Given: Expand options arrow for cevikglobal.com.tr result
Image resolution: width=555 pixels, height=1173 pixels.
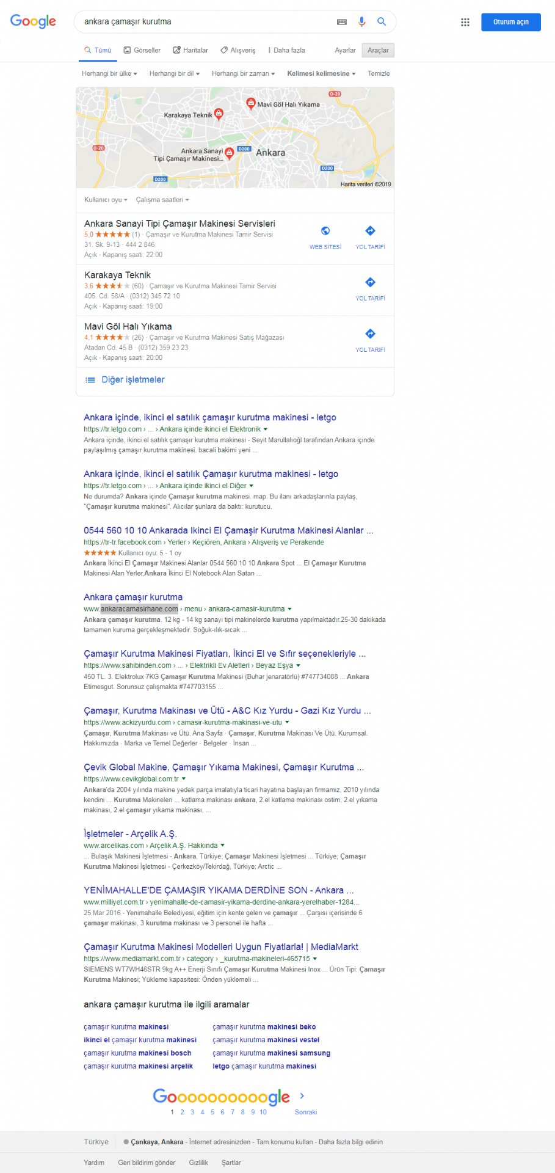Looking at the screenshot, I should point(183,779).
